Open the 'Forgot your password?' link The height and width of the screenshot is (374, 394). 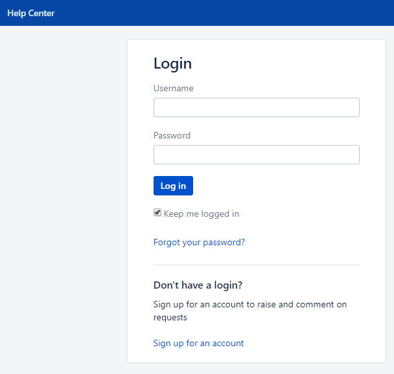pos(199,242)
